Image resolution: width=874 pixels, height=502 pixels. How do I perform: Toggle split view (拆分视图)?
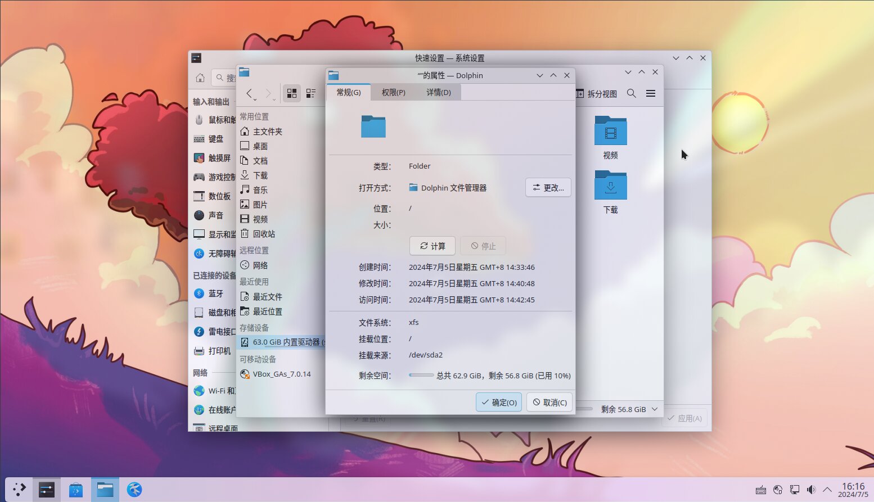click(597, 94)
